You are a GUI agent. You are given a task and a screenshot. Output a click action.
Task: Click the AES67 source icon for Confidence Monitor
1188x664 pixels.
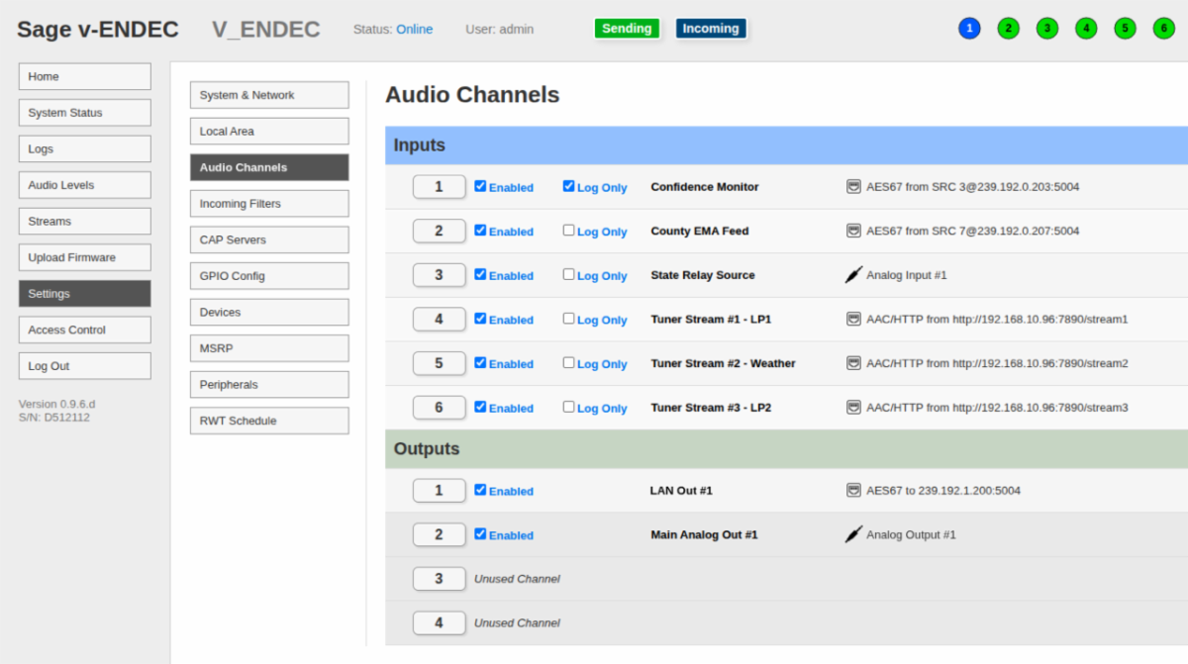[852, 187]
